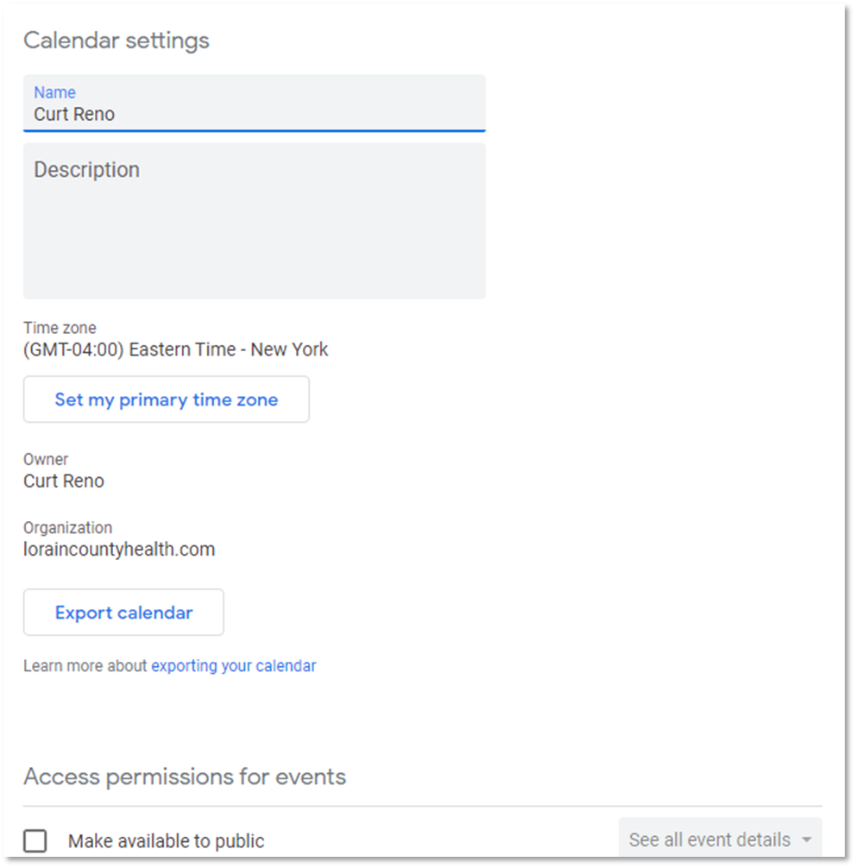This screenshot has width=856, height=868.
Task: Click the Owner label
Action: click(x=46, y=459)
